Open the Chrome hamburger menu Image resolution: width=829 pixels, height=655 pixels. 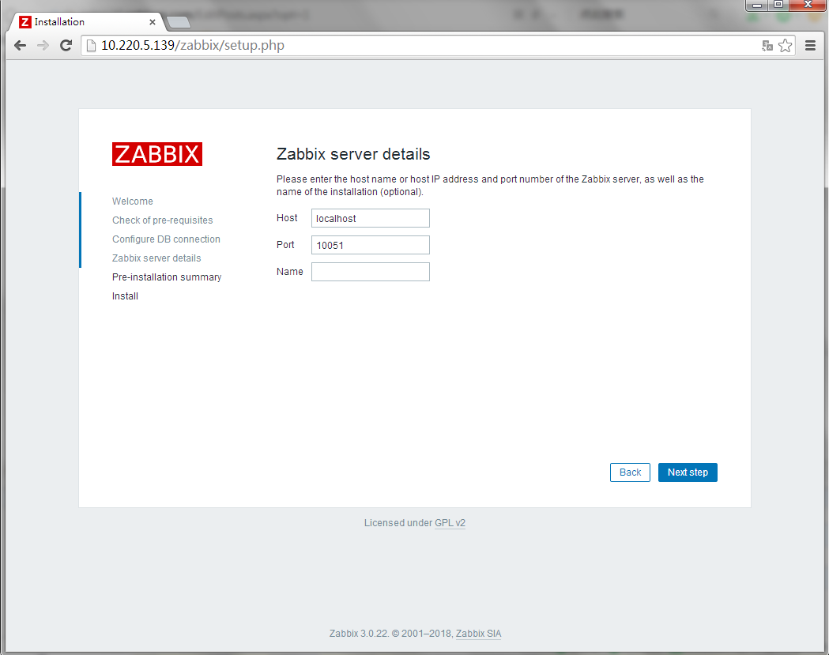(810, 46)
